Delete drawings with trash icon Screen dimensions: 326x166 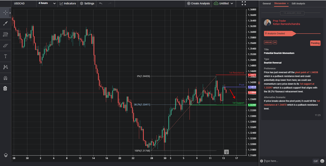pyautogui.click(x=5, y=88)
